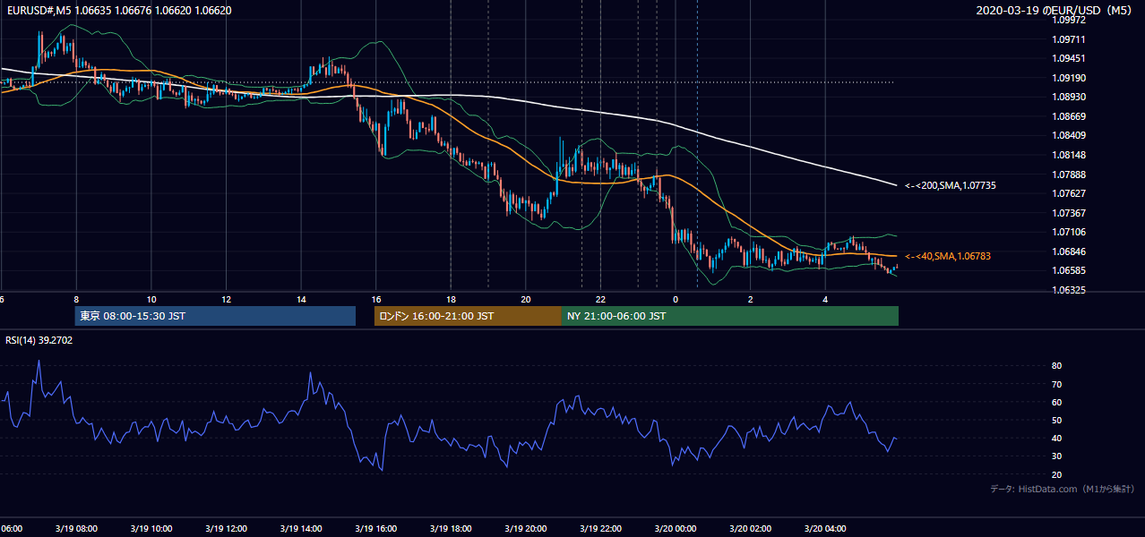Click the HistData.com data source credit
This screenshot has width=1145, height=537.
pos(1063,489)
